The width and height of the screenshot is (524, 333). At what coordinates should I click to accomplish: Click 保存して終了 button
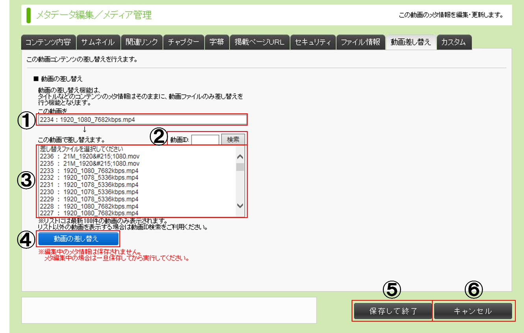pyautogui.click(x=393, y=311)
